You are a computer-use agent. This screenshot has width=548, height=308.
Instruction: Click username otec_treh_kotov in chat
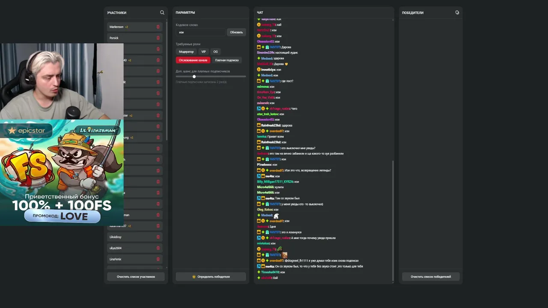[268, 114]
